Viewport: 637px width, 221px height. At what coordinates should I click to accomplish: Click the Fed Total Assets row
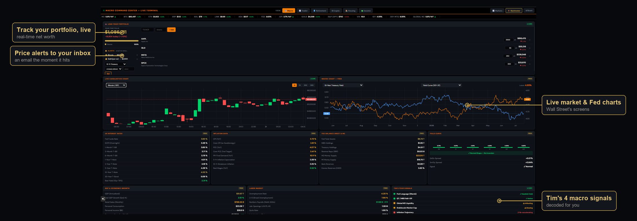[x=373, y=139]
